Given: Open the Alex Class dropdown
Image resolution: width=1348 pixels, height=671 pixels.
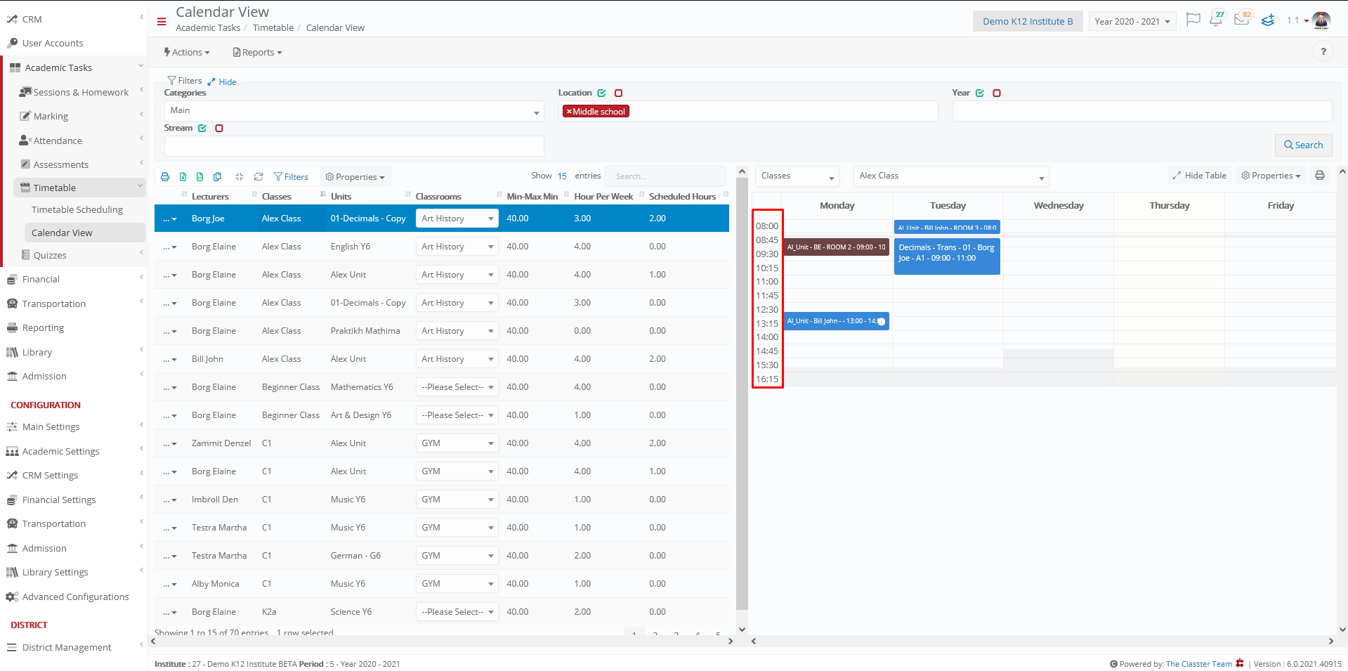Looking at the screenshot, I should 951,176.
